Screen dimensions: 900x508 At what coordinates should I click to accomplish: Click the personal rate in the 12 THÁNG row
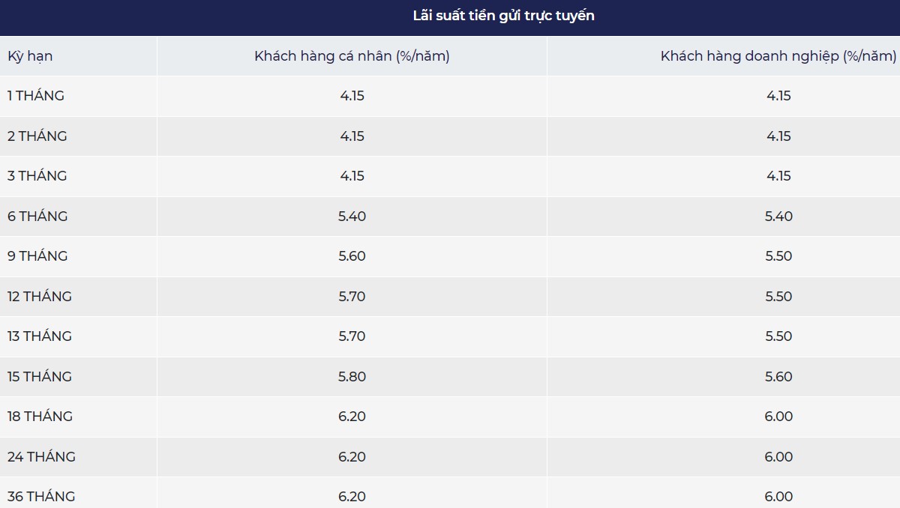(352, 297)
